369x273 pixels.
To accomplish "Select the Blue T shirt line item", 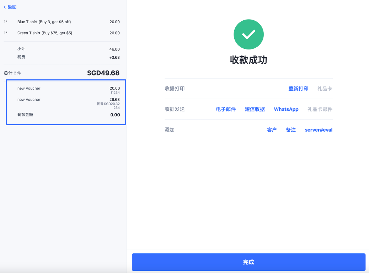I will (61, 22).
